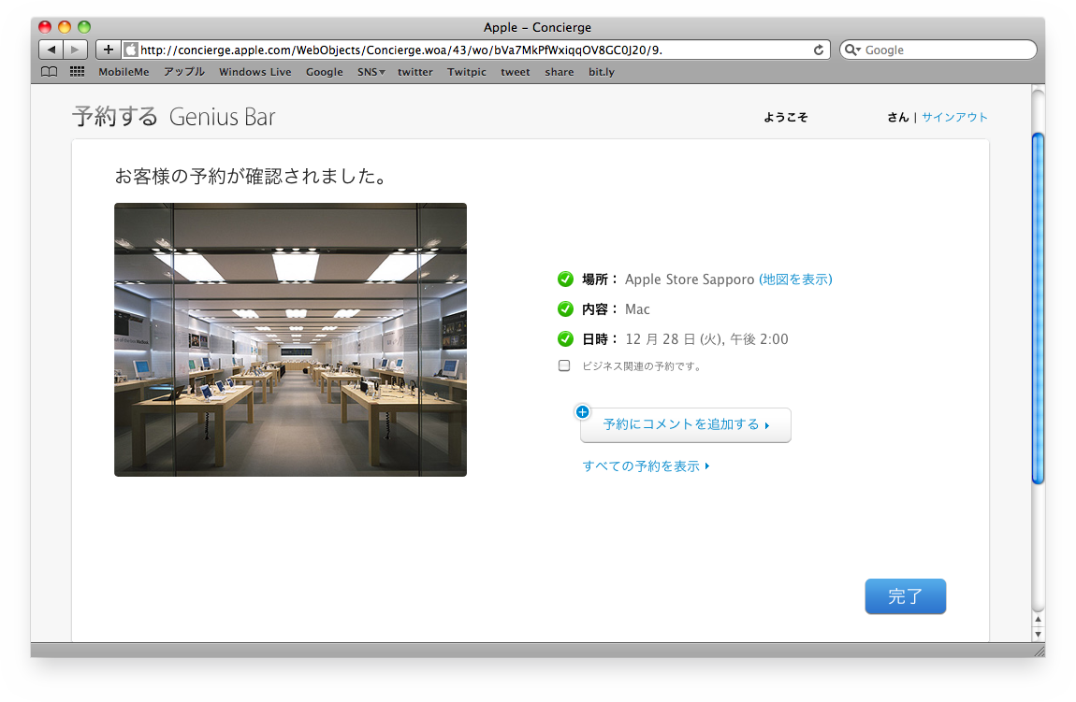Click the share bookmarklet
The image size is (1076, 702).
[x=560, y=72]
